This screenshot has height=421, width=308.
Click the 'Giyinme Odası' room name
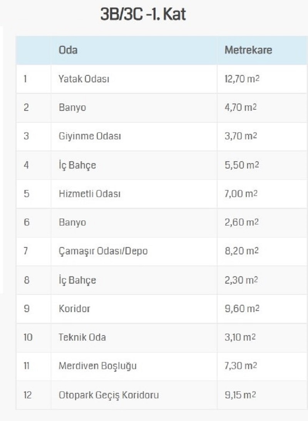click(90, 136)
